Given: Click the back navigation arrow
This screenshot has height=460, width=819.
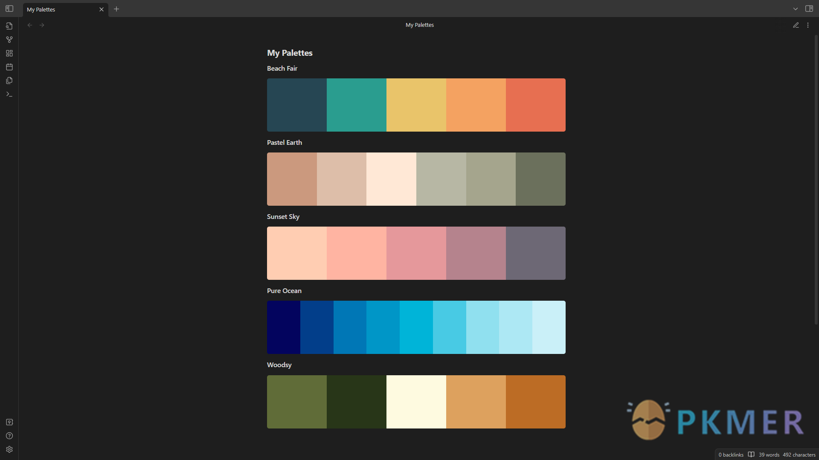Looking at the screenshot, I should click(x=29, y=25).
